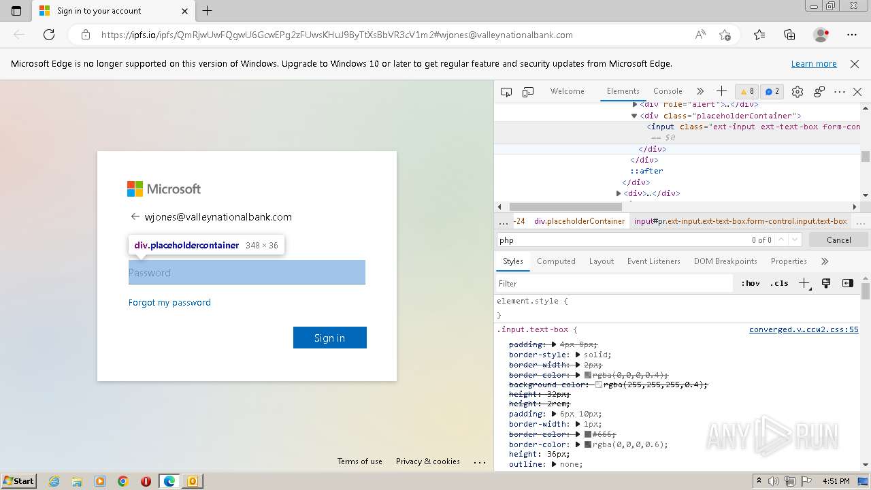Switch to the Welcome tab

568,91
